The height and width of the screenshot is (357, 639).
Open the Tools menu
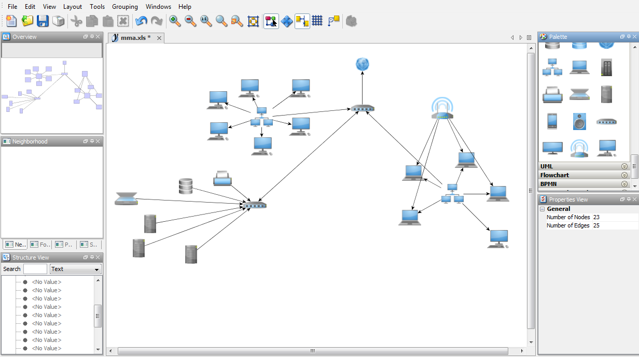tap(97, 7)
